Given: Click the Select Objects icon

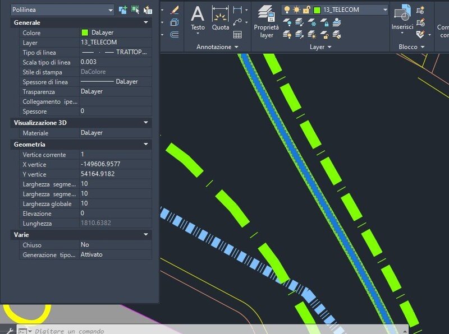Looking at the screenshot, I should [135, 10].
